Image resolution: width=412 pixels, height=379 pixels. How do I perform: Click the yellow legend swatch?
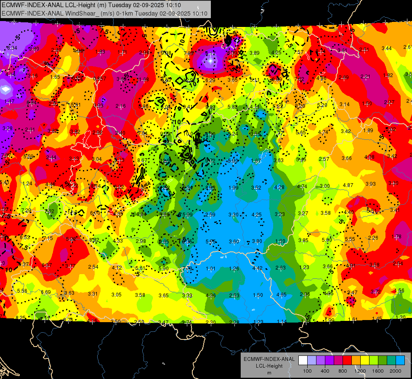click(365, 360)
